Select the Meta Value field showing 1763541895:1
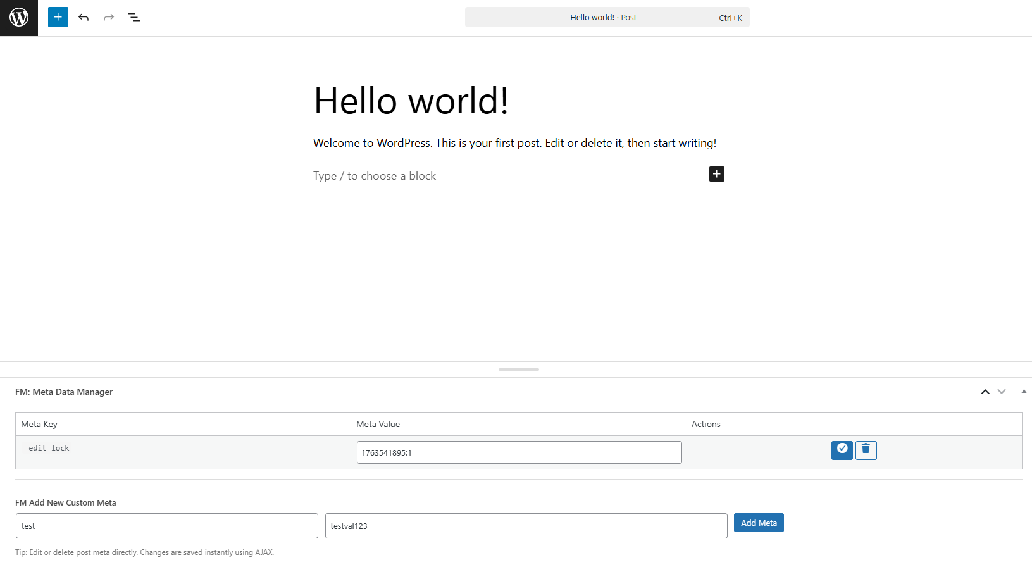 tap(518, 452)
